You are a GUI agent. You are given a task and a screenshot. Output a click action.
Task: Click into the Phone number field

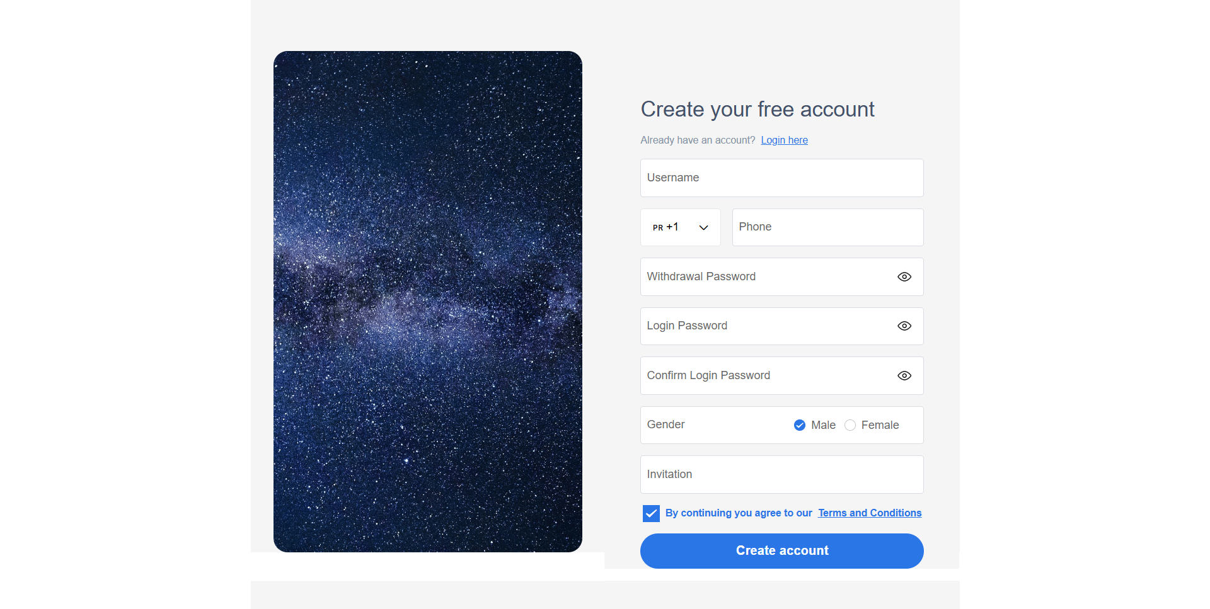point(827,227)
